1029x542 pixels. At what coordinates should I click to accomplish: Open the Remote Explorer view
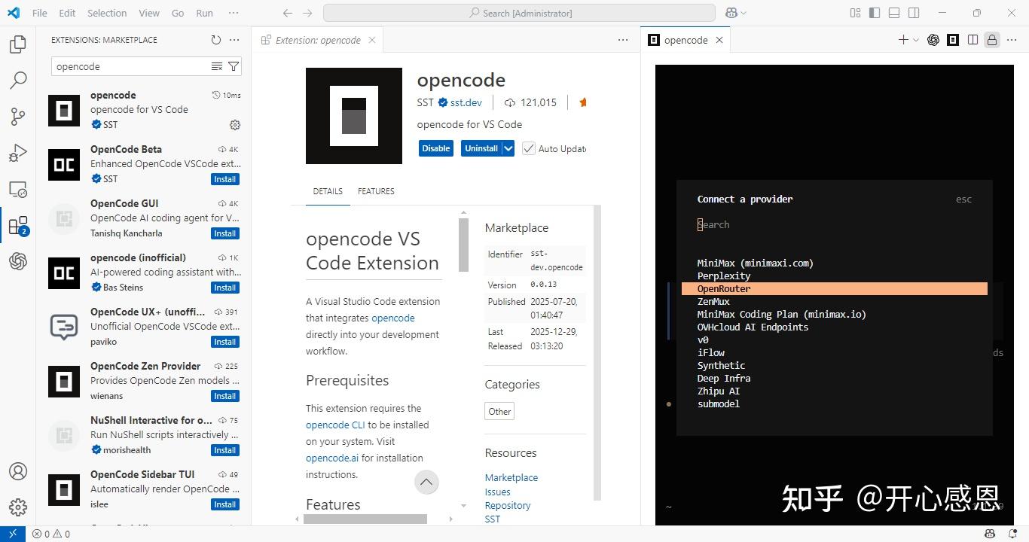(18, 189)
